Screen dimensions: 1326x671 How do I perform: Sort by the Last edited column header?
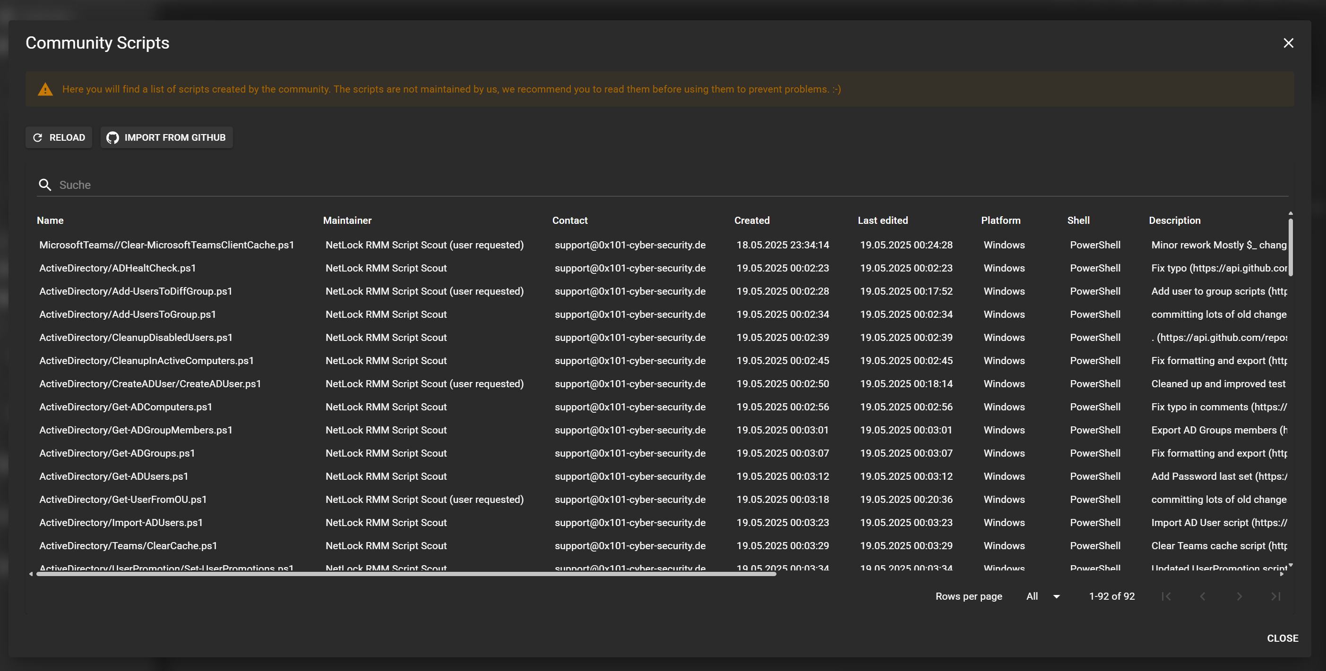(882, 220)
